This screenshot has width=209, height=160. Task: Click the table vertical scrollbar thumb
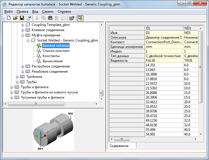tap(200, 67)
